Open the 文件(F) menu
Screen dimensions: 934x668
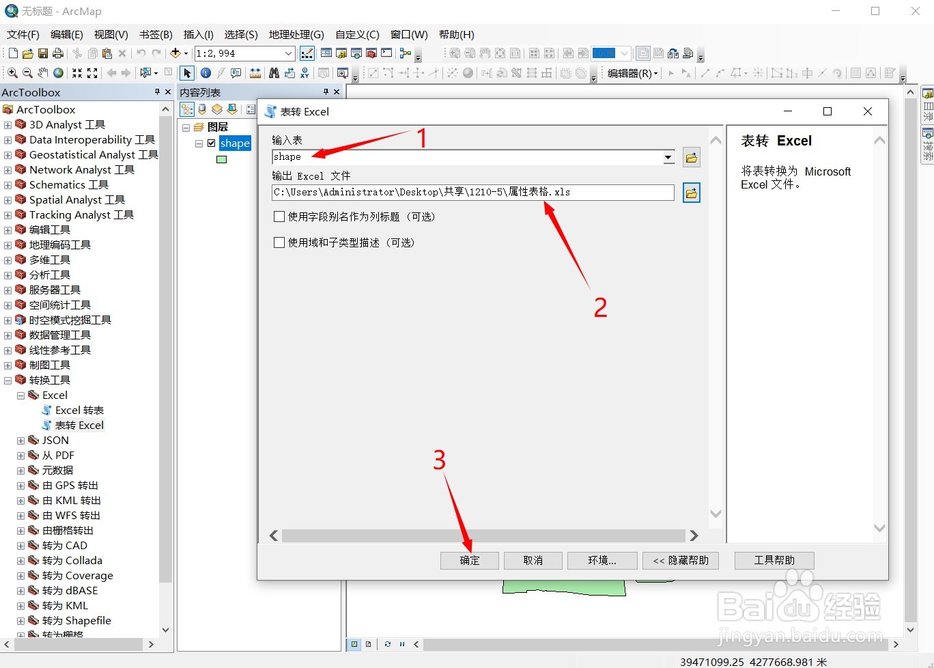(x=23, y=35)
